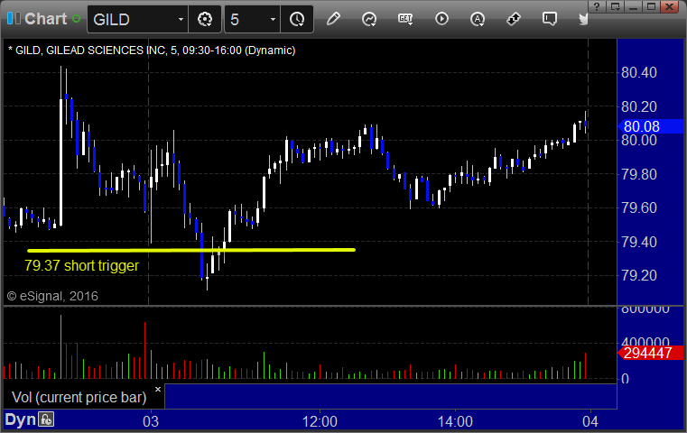Click the 294447 volume value tag

[x=650, y=353]
